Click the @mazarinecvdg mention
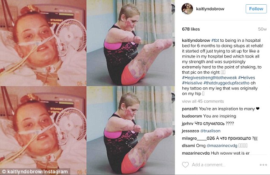The width and height of the screenshot is (270, 175). point(222,146)
